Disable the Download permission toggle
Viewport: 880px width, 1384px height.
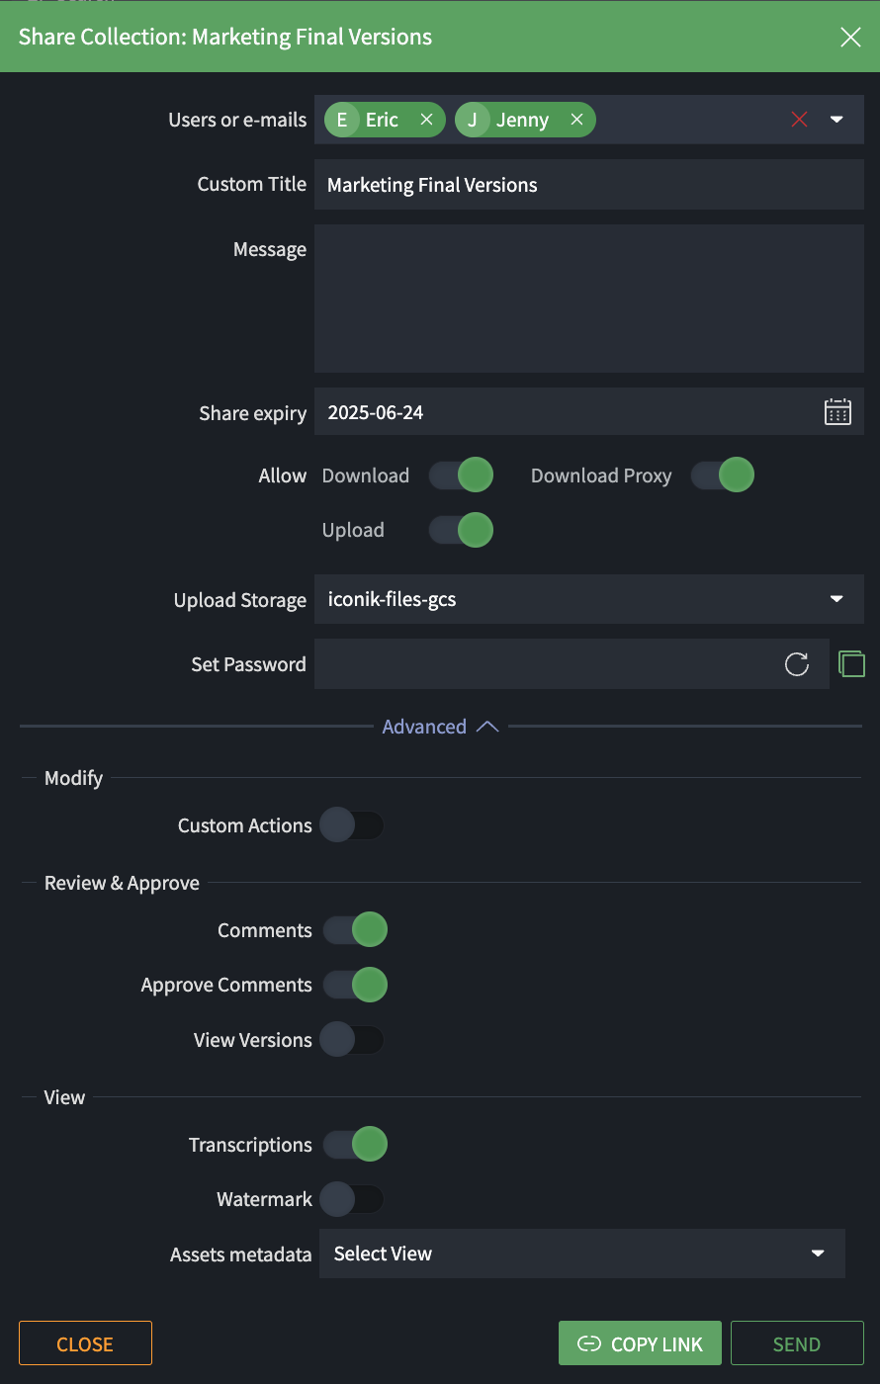point(461,475)
